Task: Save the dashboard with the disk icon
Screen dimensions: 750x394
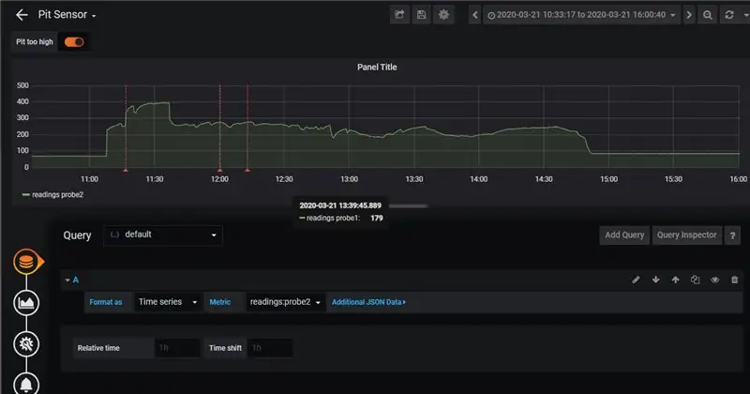Action: point(421,15)
